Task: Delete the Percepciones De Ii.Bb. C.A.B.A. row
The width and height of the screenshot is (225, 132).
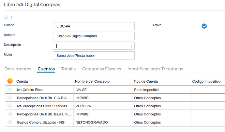Action: tap(10, 98)
